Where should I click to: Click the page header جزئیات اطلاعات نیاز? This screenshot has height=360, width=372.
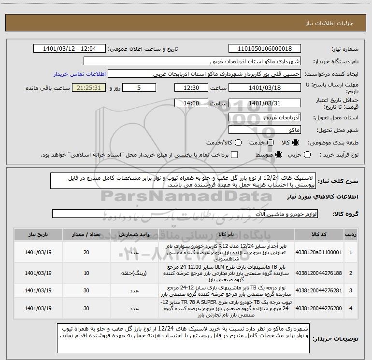(329, 23)
